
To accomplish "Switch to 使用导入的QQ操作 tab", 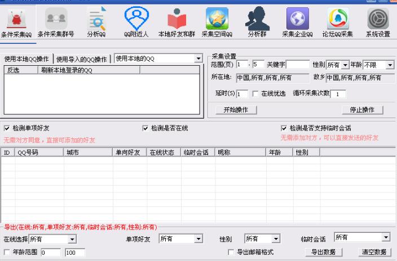I will tap(82, 60).
